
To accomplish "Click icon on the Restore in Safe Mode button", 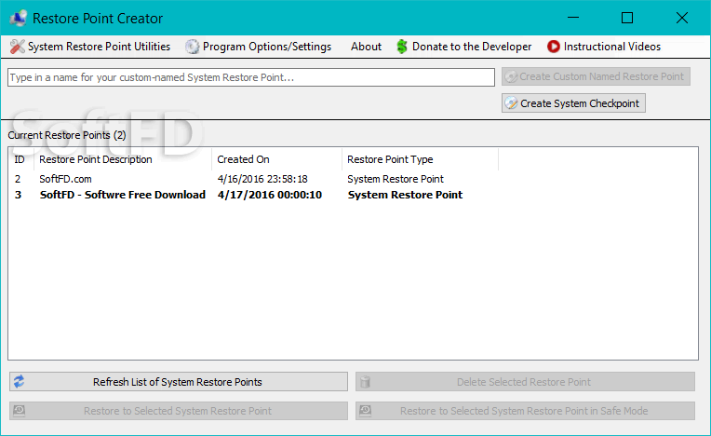I will click(x=365, y=411).
